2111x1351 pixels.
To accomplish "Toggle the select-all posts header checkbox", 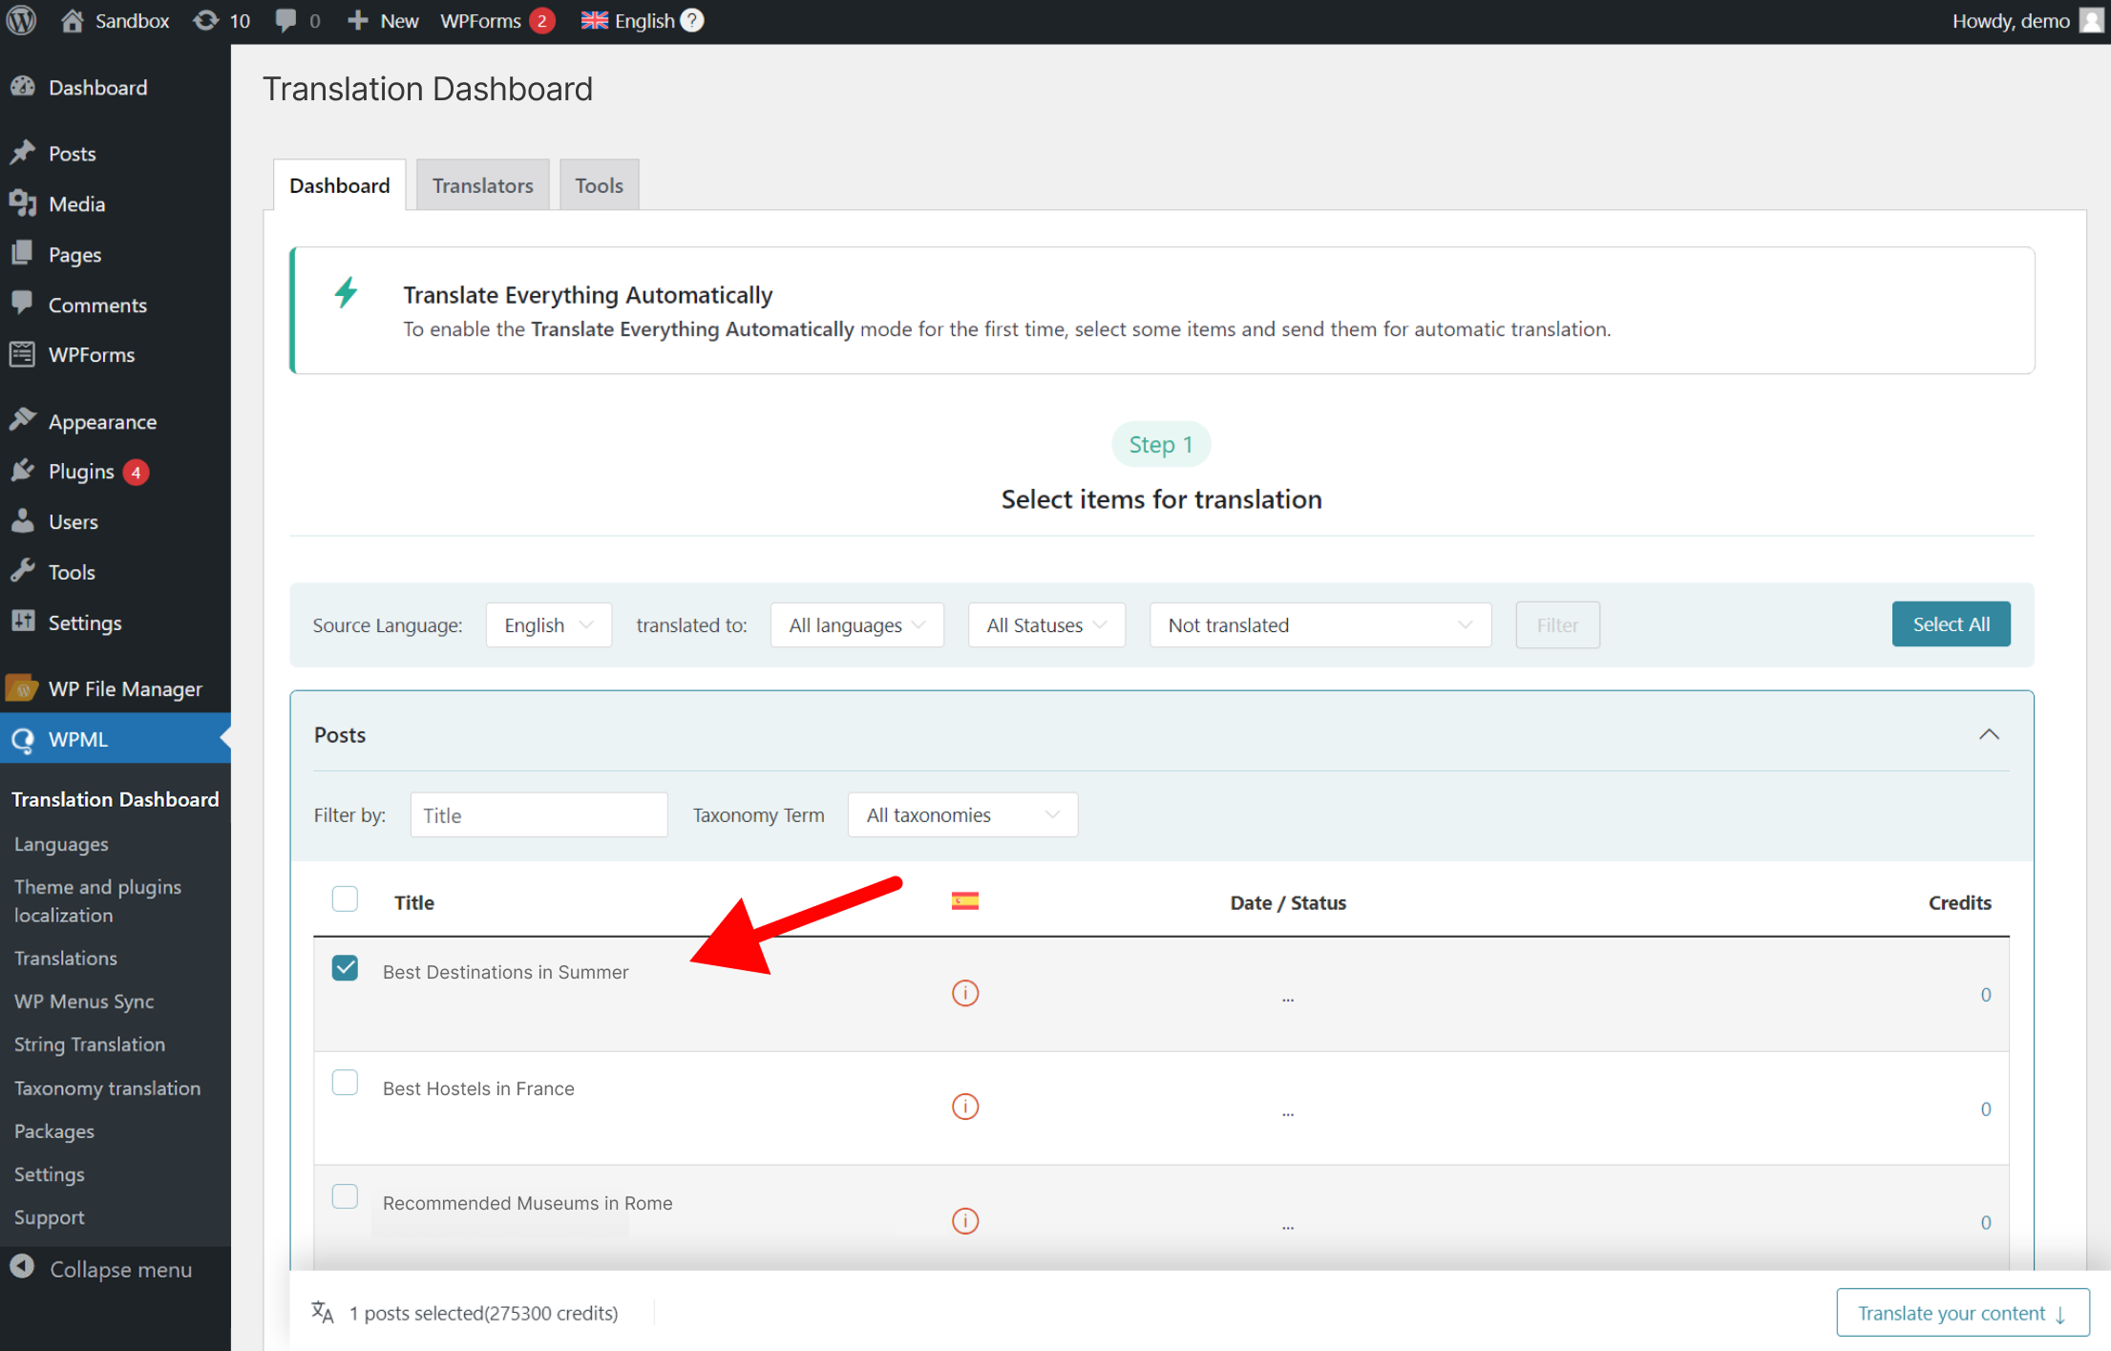I will coord(345,899).
